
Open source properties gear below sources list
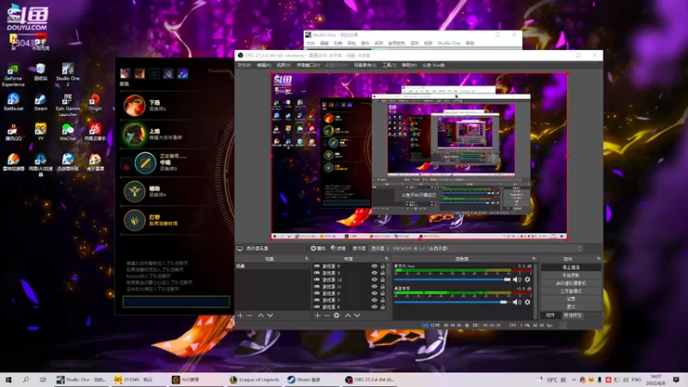(x=336, y=315)
